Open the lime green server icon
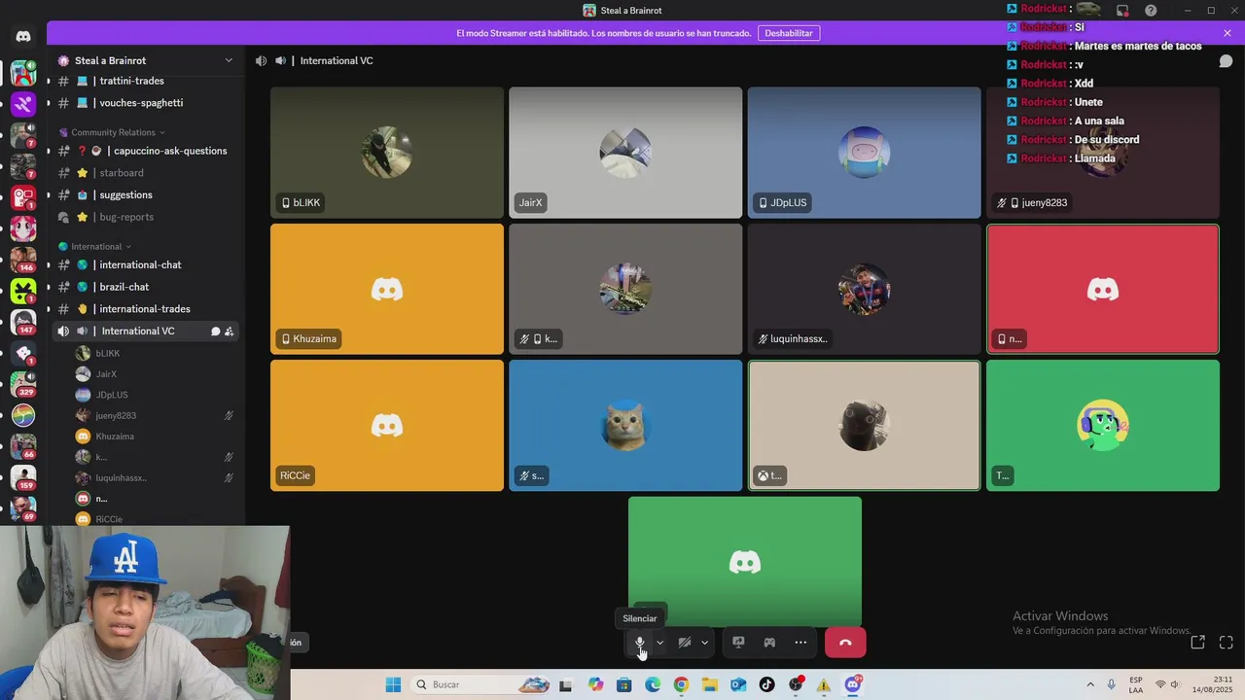Image resolution: width=1245 pixels, height=700 pixels. click(x=23, y=290)
